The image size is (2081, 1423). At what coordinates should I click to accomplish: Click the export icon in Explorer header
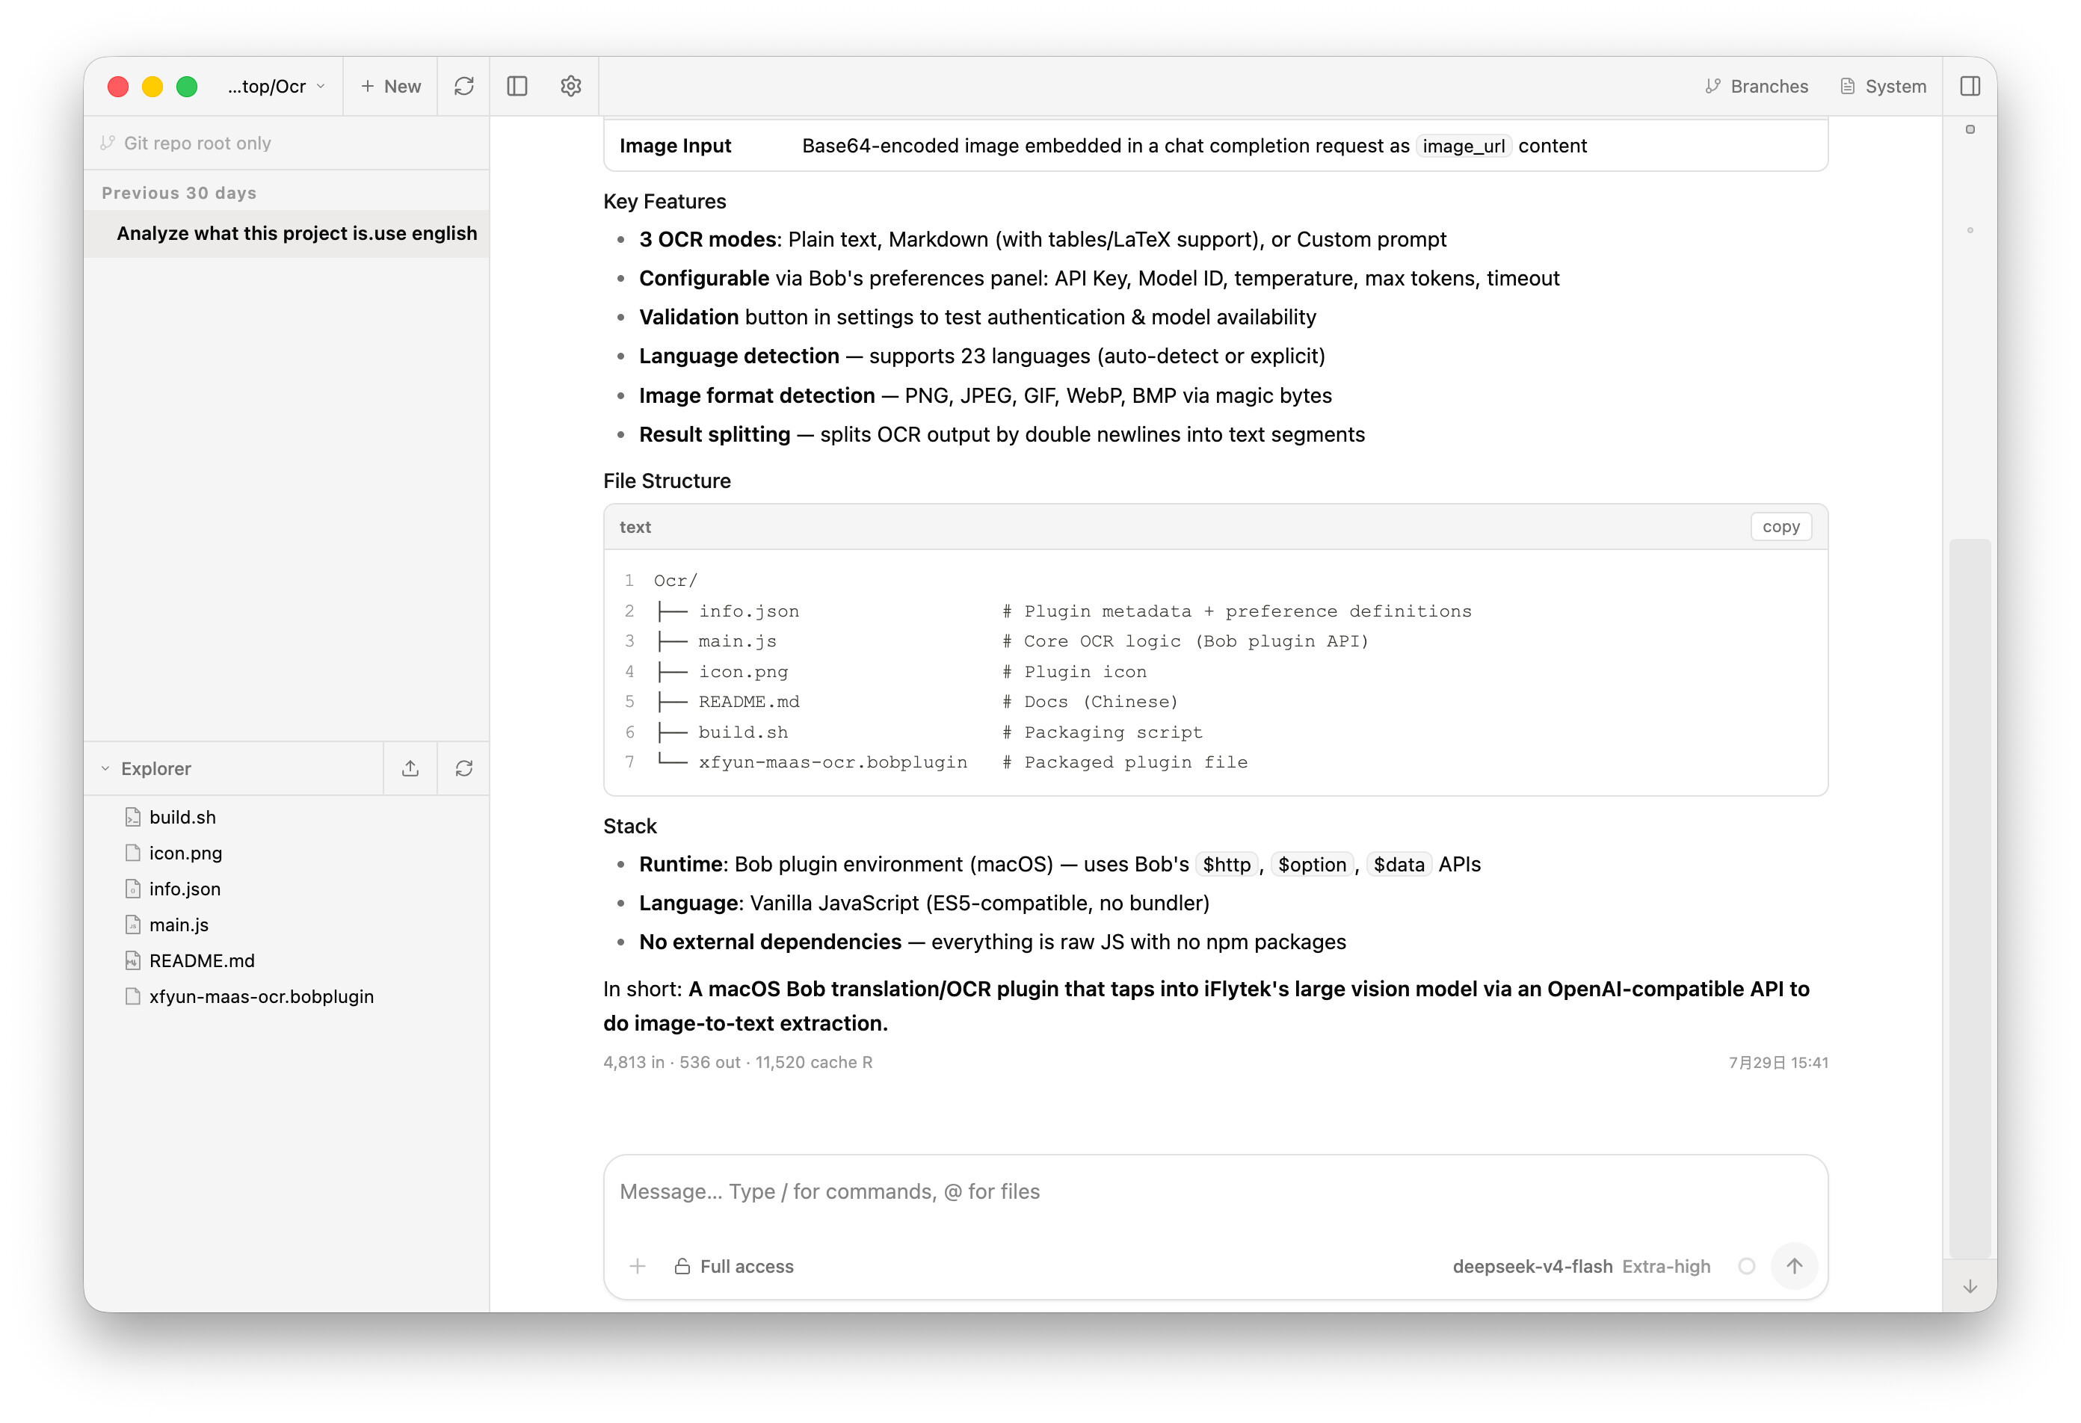pos(410,768)
